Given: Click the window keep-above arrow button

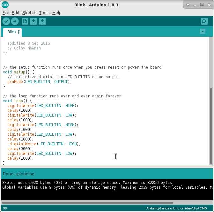Looking at the screenshot, I should 188,5.
